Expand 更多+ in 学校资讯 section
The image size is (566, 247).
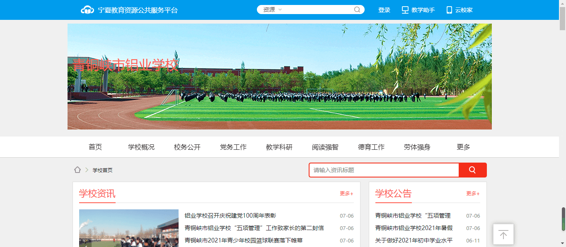point(346,194)
